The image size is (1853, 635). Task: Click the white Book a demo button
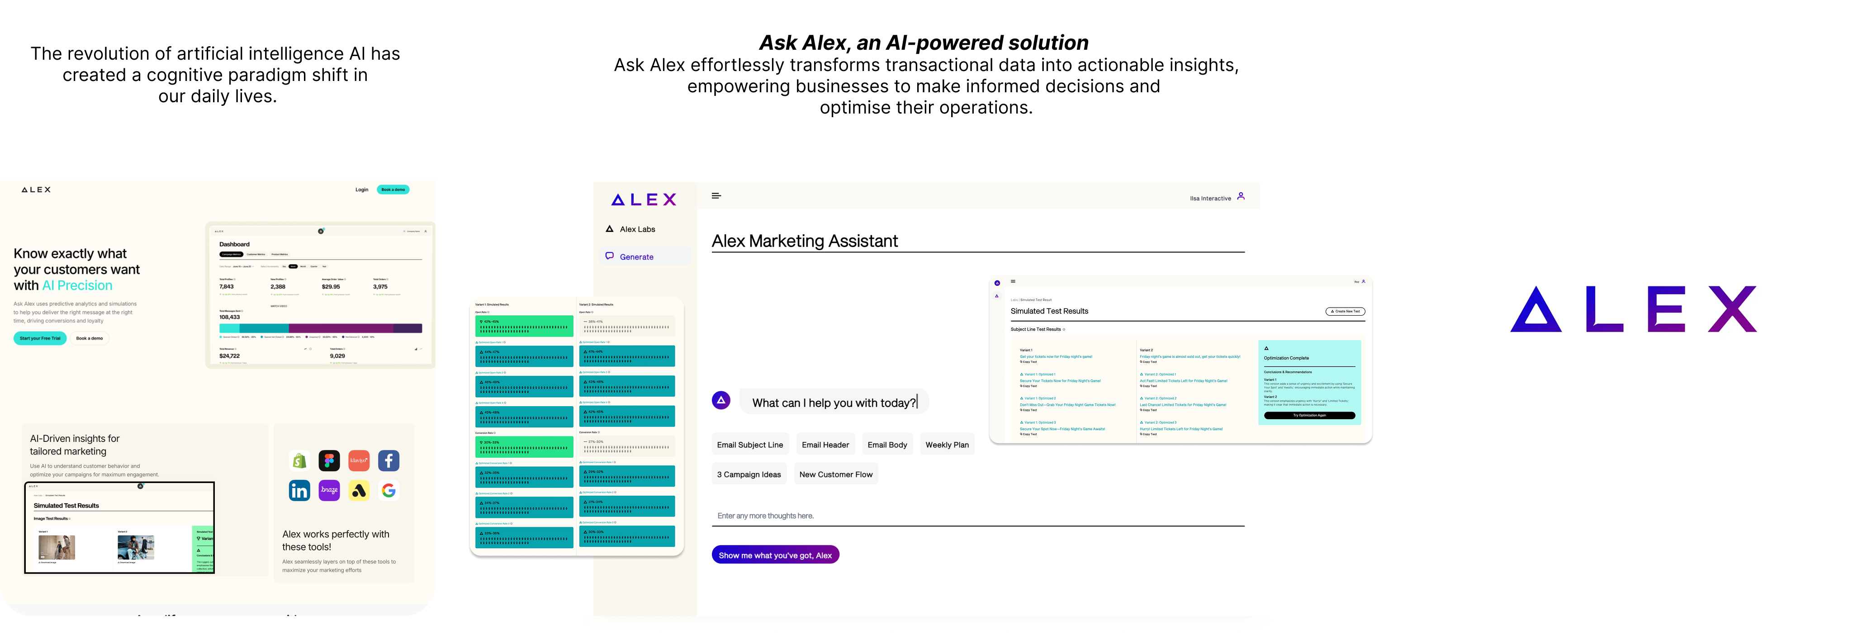89,339
